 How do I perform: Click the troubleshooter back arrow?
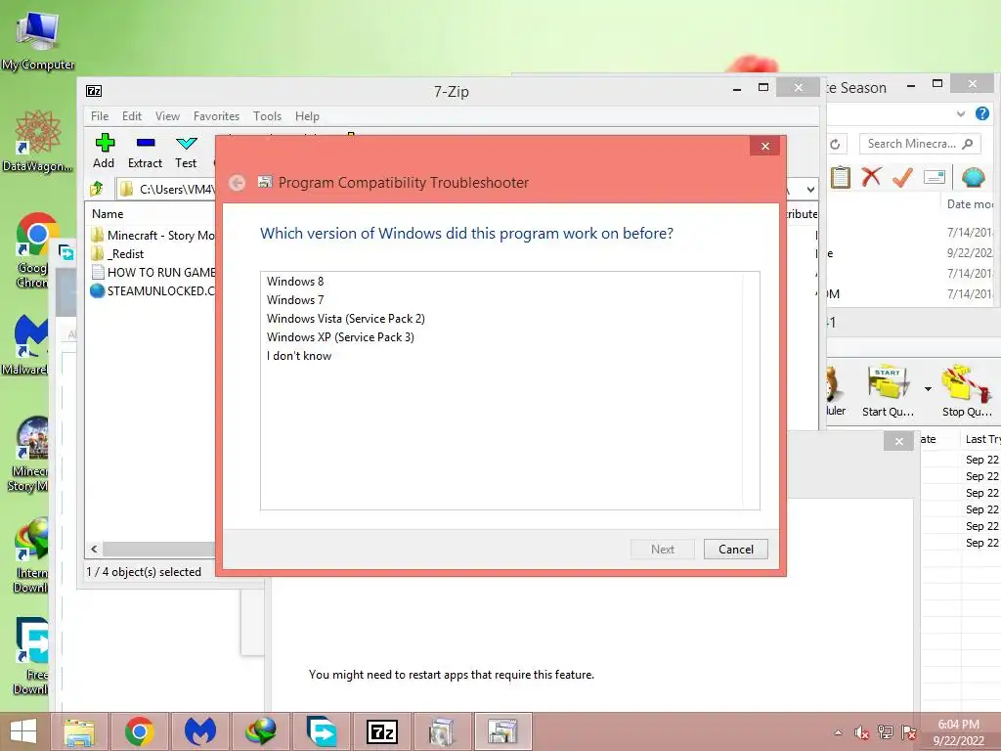(237, 183)
